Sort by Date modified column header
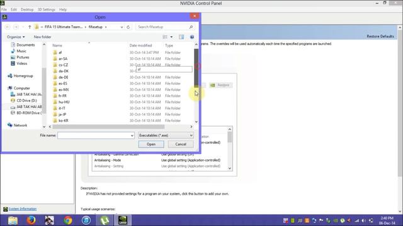 tap(140, 45)
